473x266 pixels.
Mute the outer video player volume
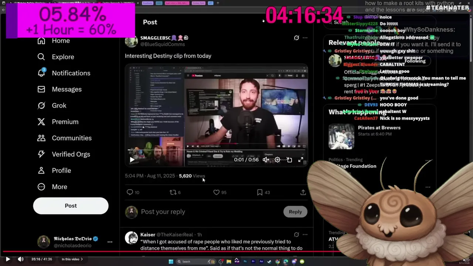21,259
